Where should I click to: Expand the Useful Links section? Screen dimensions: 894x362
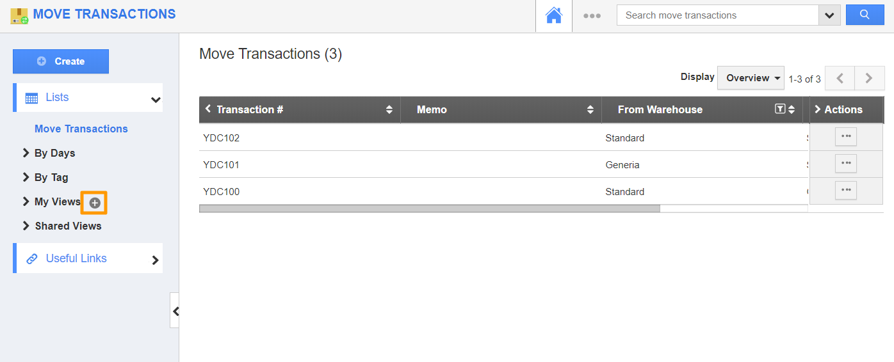click(154, 260)
